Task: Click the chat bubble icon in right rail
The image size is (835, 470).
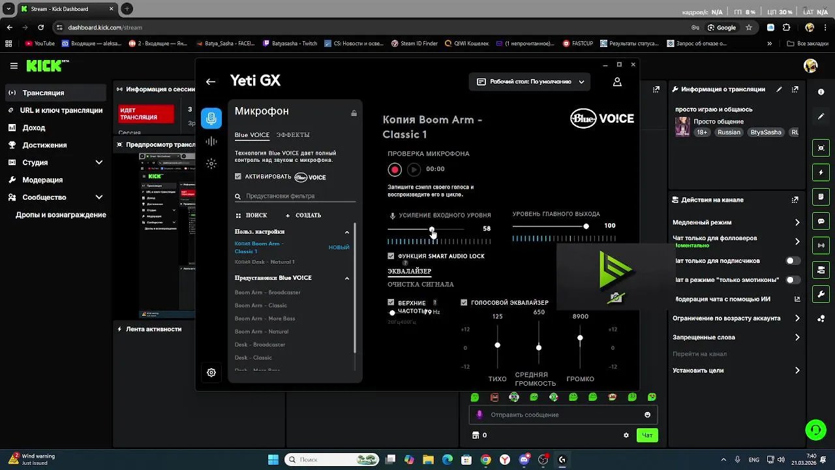Action: [x=821, y=221]
